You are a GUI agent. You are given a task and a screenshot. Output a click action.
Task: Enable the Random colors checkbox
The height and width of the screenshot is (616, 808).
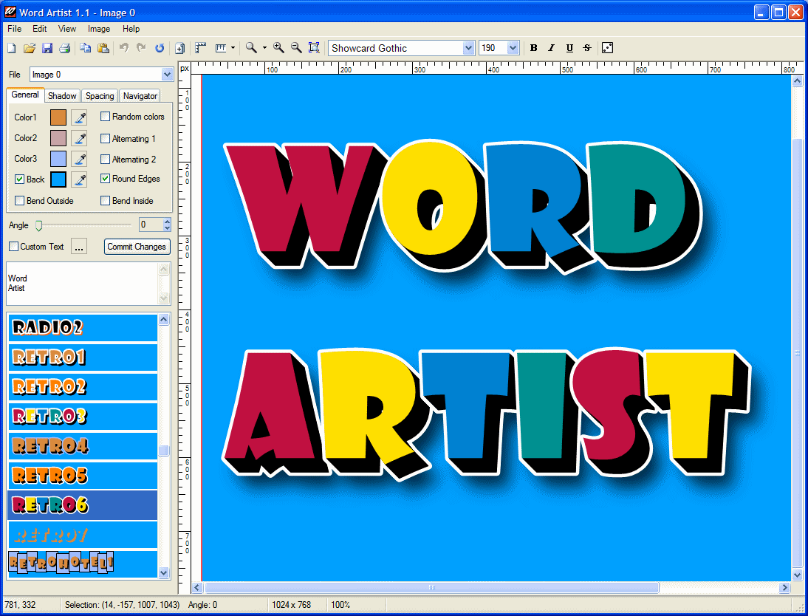pos(105,117)
